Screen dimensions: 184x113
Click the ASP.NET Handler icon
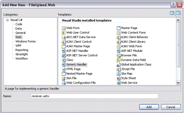pyautogui.click(x=63, y=51)
